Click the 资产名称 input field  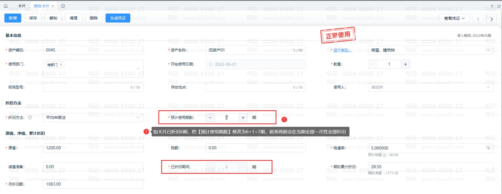tap(249, 50)
